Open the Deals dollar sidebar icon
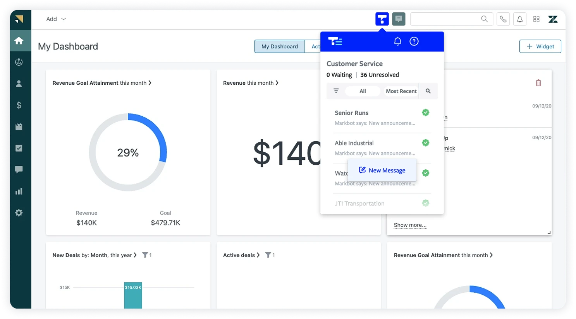Screen dimensions: 576x319 pos(19,105)
